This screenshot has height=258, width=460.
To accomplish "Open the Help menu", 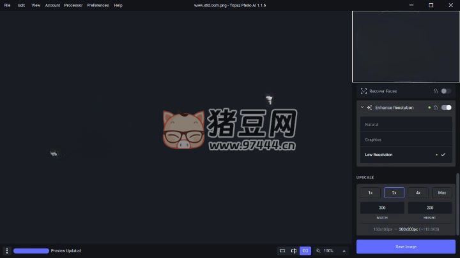I will coord(118,5).
